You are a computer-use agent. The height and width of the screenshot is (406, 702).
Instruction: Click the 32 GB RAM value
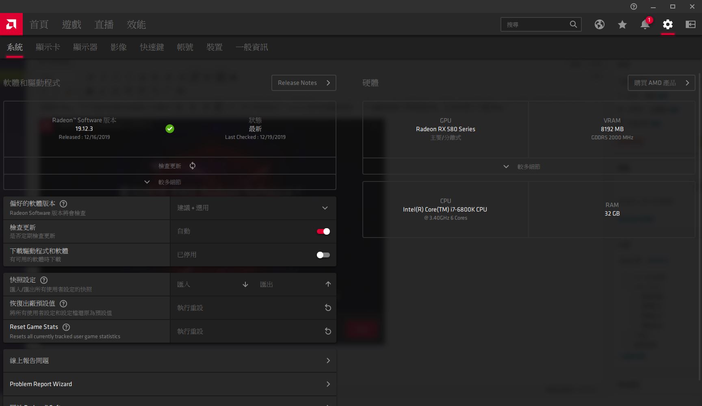[x=612, y=214]
